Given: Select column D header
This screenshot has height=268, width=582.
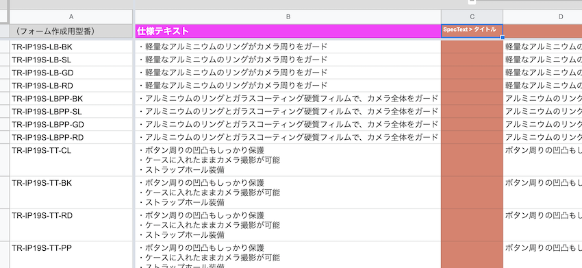Looking at the screenshot, I should point(543,16).
